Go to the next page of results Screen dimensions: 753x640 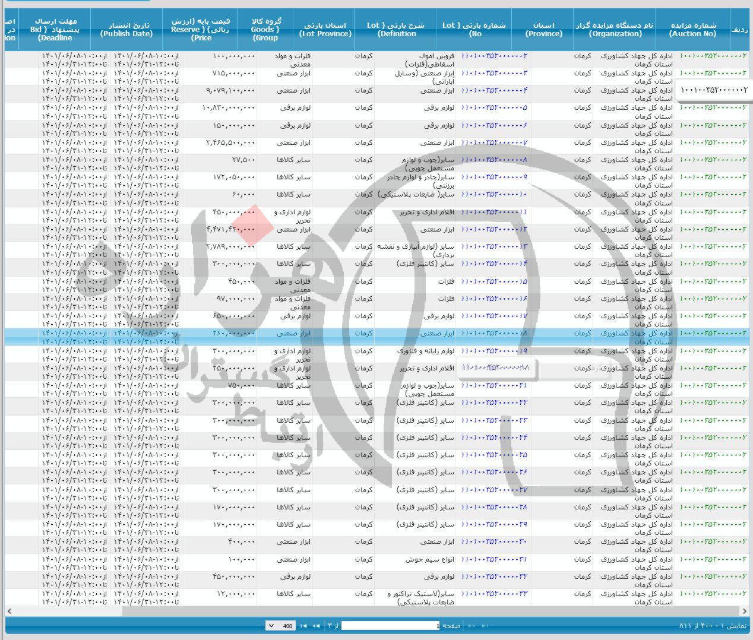[315, 626]
